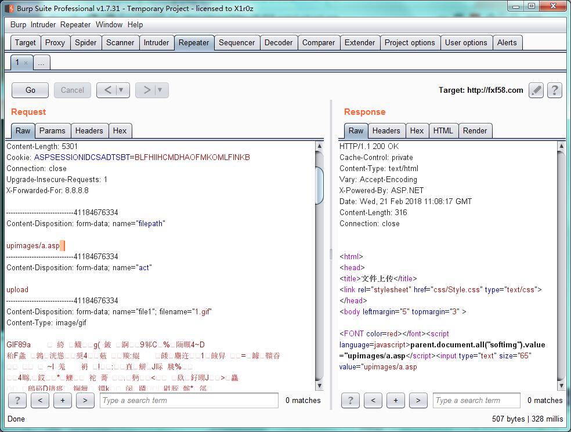Open the User options tab
This screenshot has width=571, height=432.
(466, 42)
